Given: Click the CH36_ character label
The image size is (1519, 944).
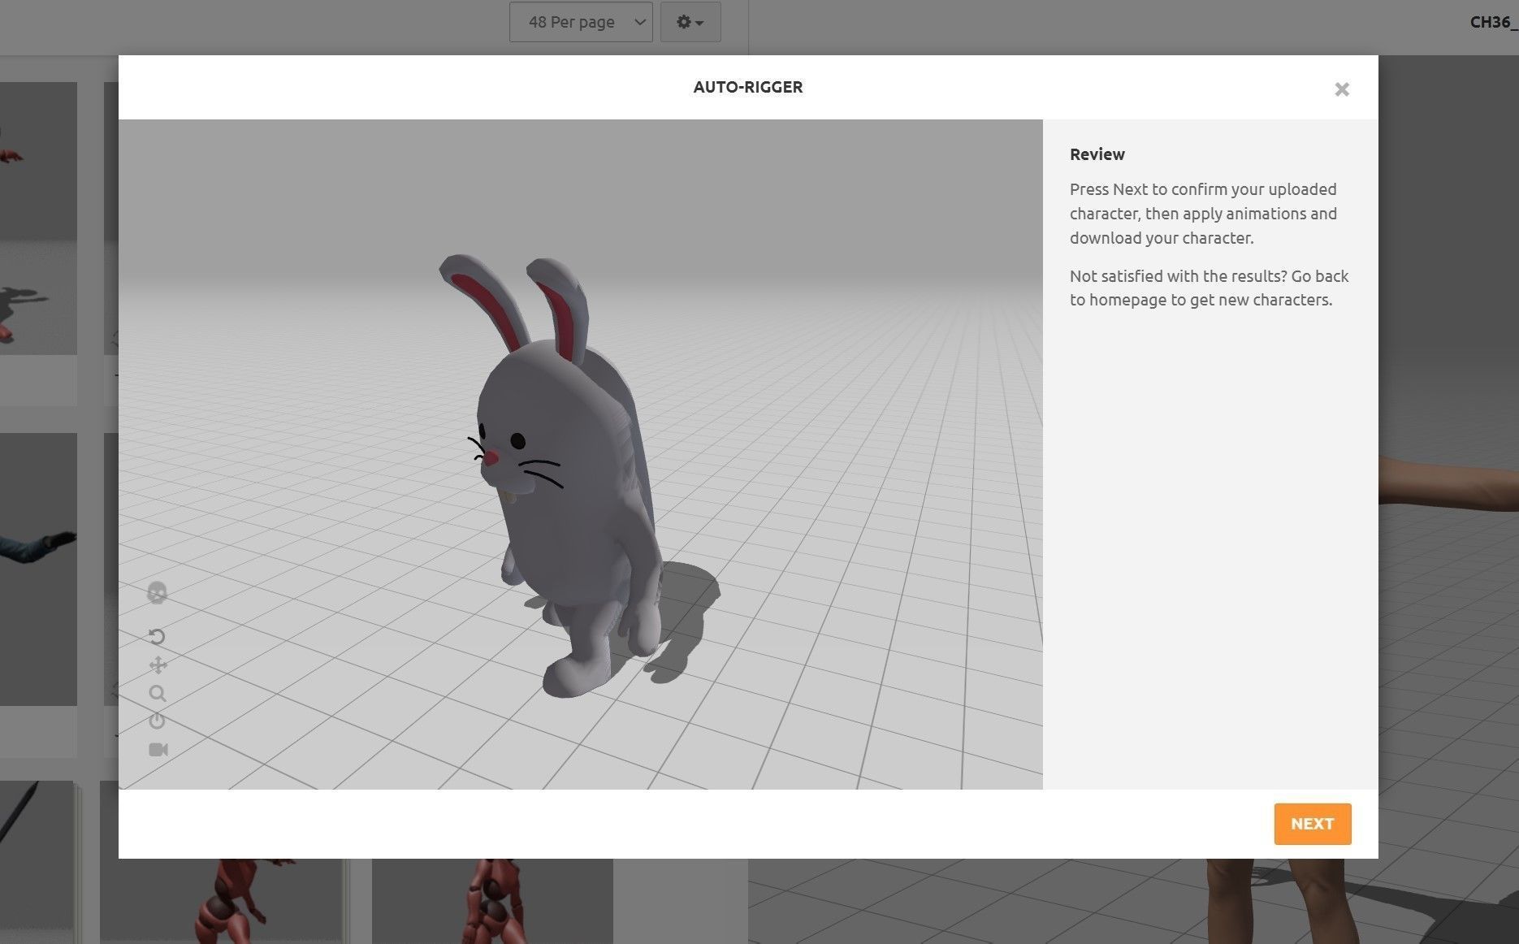Looking at the screenshot, I should coord(1493,22).
